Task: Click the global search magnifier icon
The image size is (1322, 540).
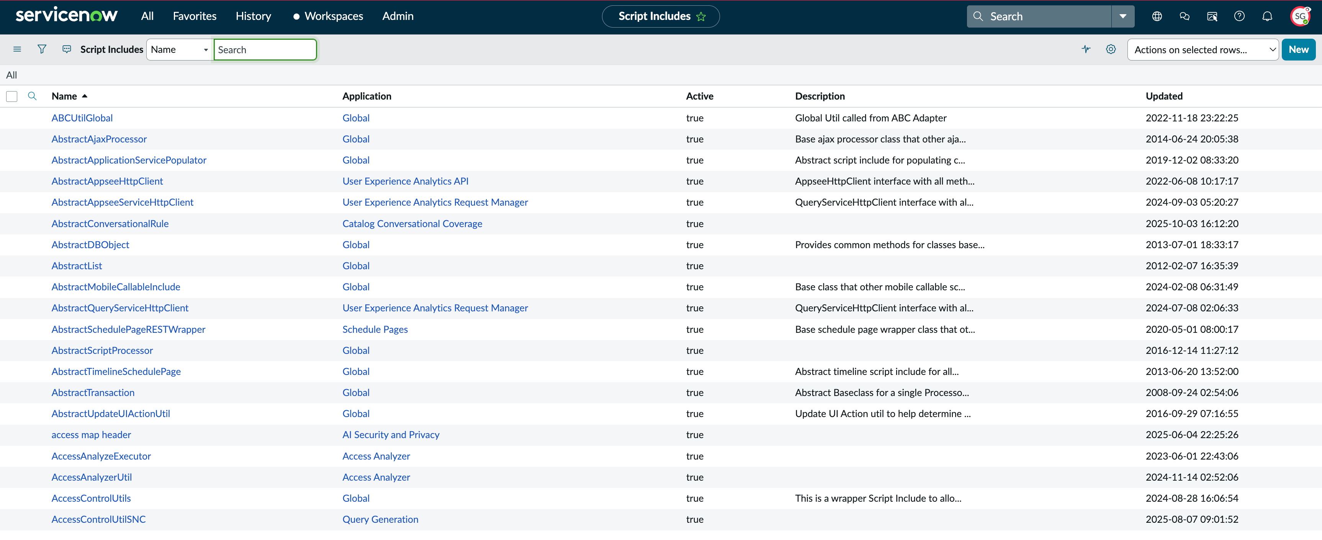Action: tap(978, 16)
